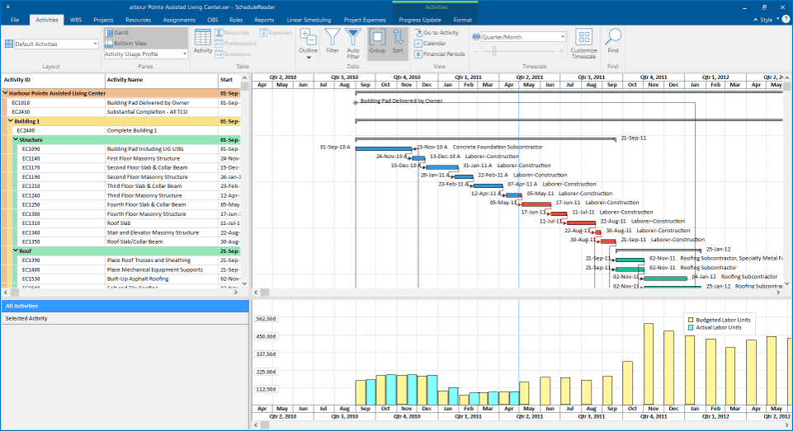This screenshot has width=793, height=431.
Task: Collapse the Roof group
Action: pyautogui.click(x=16, y=251)
